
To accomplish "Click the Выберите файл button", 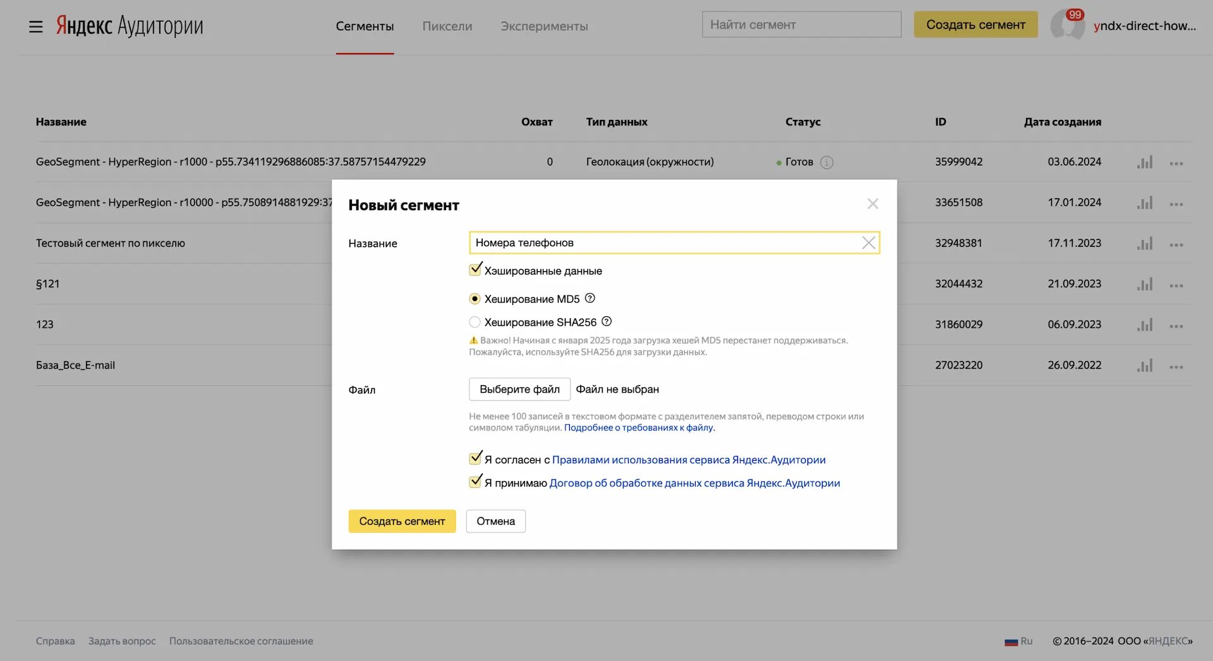I will pos(519,390).
